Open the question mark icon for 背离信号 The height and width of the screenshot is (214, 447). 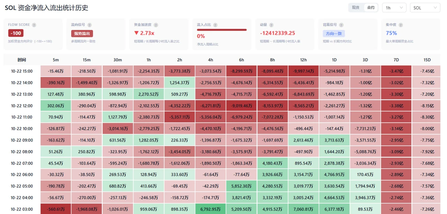(x=341, y=25)
